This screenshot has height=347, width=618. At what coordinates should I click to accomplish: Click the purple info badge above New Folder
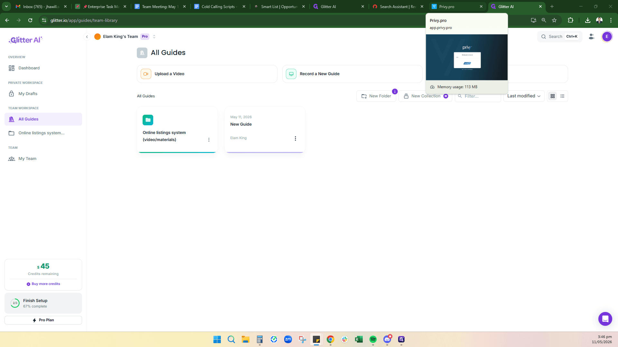coord(395,92)
